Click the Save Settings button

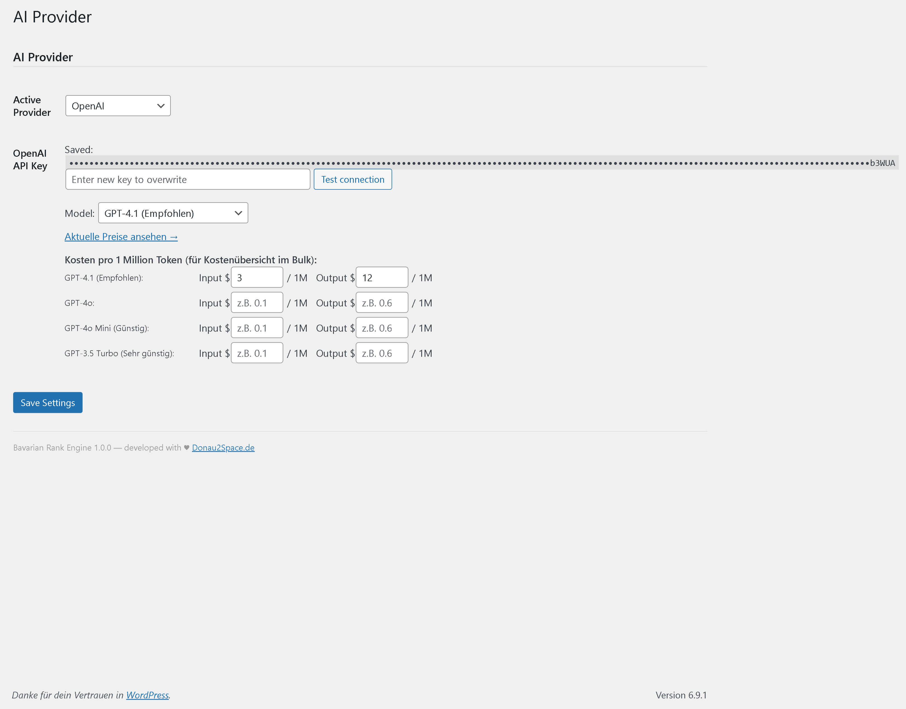(x=48, y=403)
